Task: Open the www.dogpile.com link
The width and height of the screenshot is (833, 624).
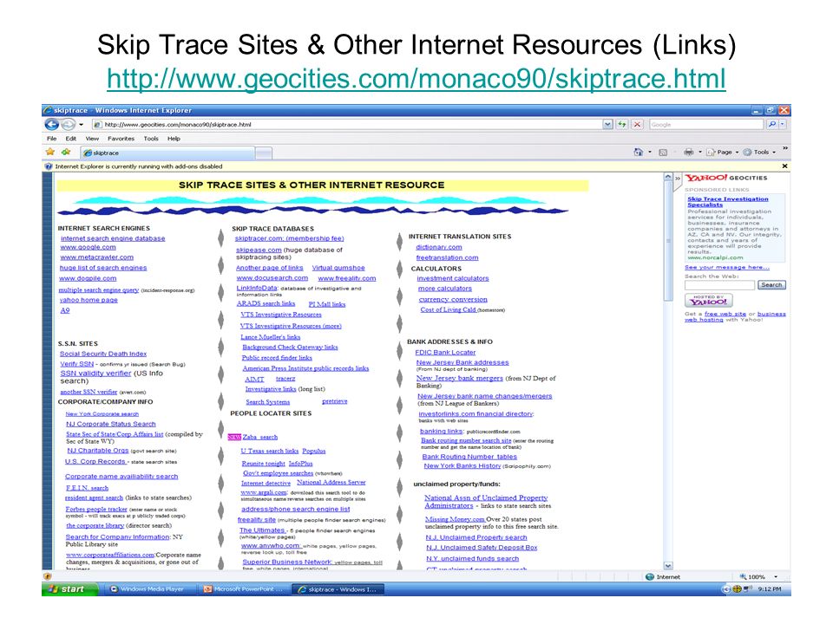Action: (x=88, y=278)
